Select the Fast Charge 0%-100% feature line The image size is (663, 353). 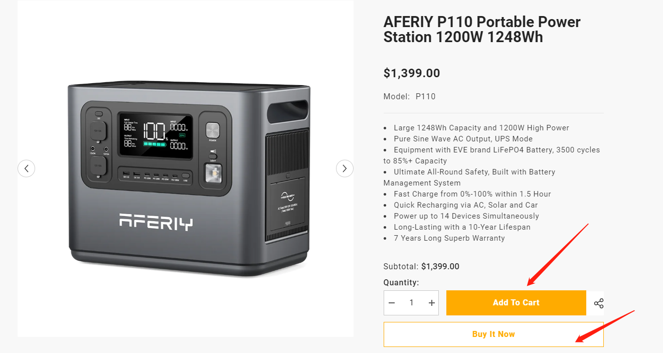472,194
